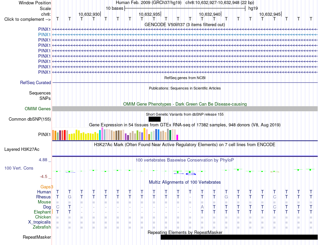Open 'Short Genetic Variants from dbSNP release 155'
318x245 pixels.
[185, 114]
